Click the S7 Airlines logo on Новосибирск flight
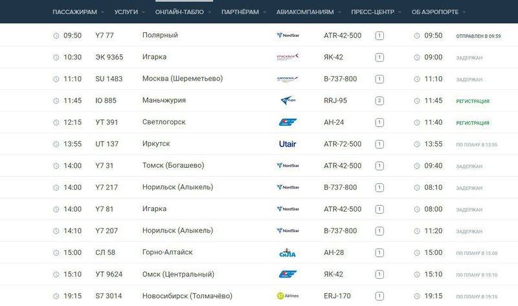518x306 pixels. [287, 296]
